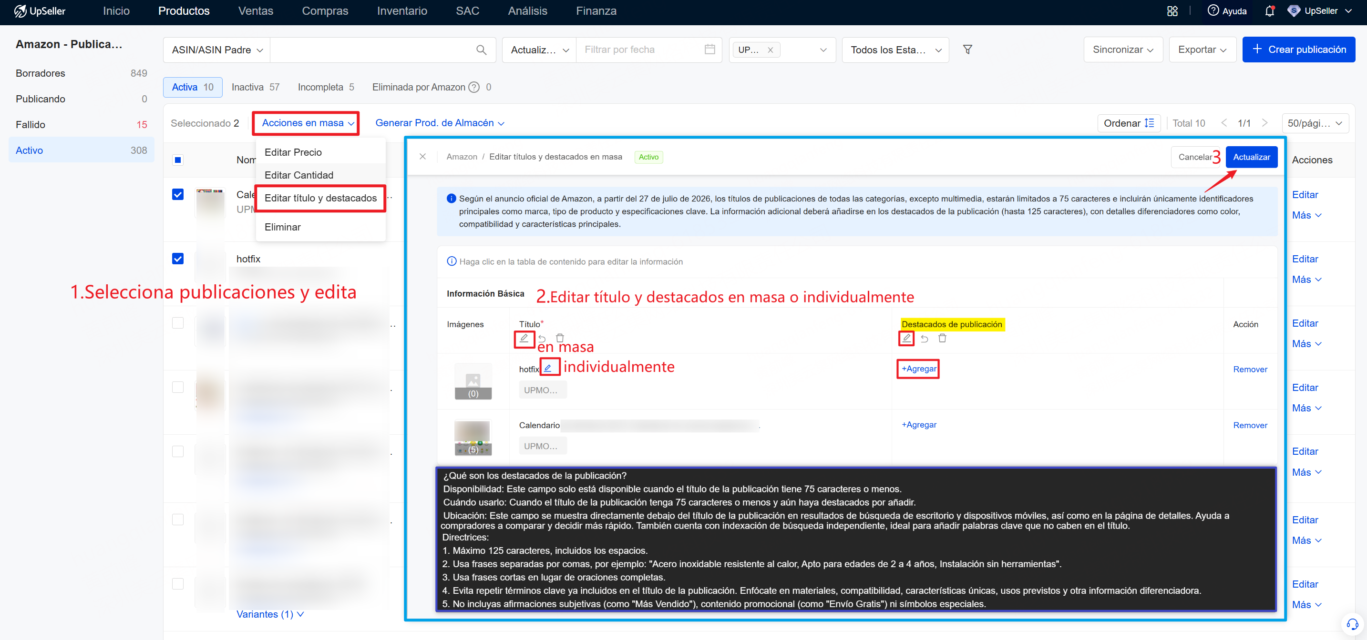Open Fallido in the sidebar
This screenshot has height=640, width=1367.
coord(81,124)
